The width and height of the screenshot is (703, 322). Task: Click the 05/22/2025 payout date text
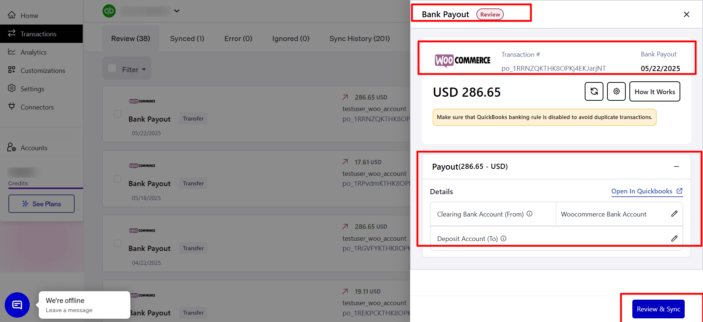click(x=660, y=69)
